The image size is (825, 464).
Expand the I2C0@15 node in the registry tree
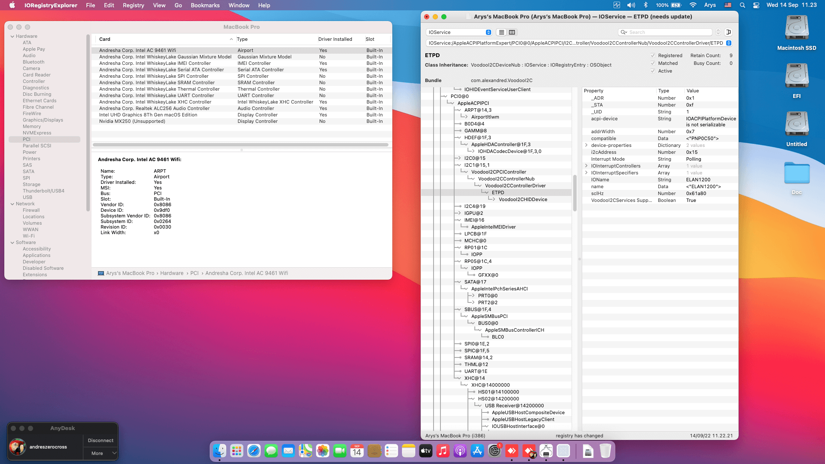(459, 158)
